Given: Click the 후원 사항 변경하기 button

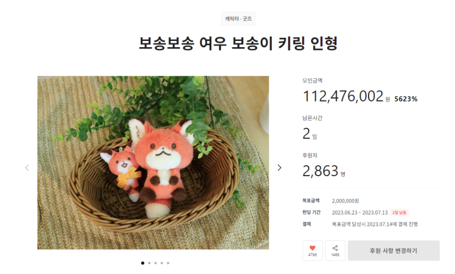Looking at the screenshot, I should point(394,251).
